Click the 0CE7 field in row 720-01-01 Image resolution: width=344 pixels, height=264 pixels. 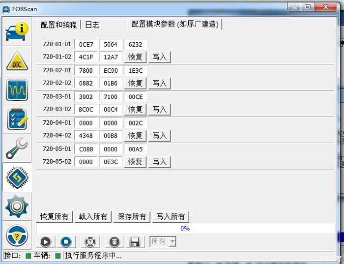86,44
